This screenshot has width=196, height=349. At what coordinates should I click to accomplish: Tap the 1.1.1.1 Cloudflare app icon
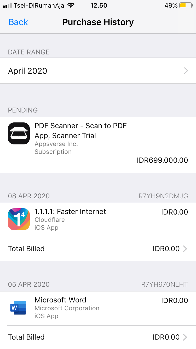click(x=19, y=219)
